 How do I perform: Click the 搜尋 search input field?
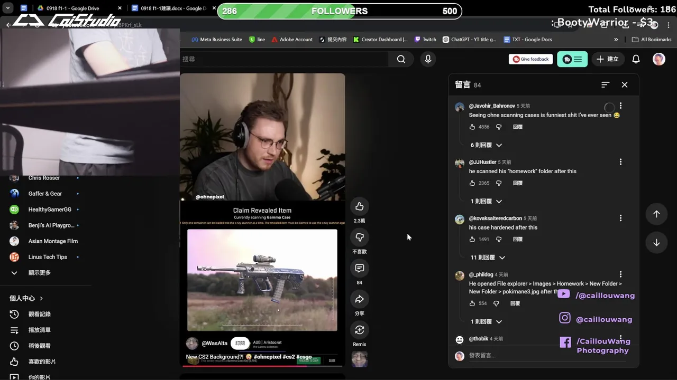coord(285,59)
